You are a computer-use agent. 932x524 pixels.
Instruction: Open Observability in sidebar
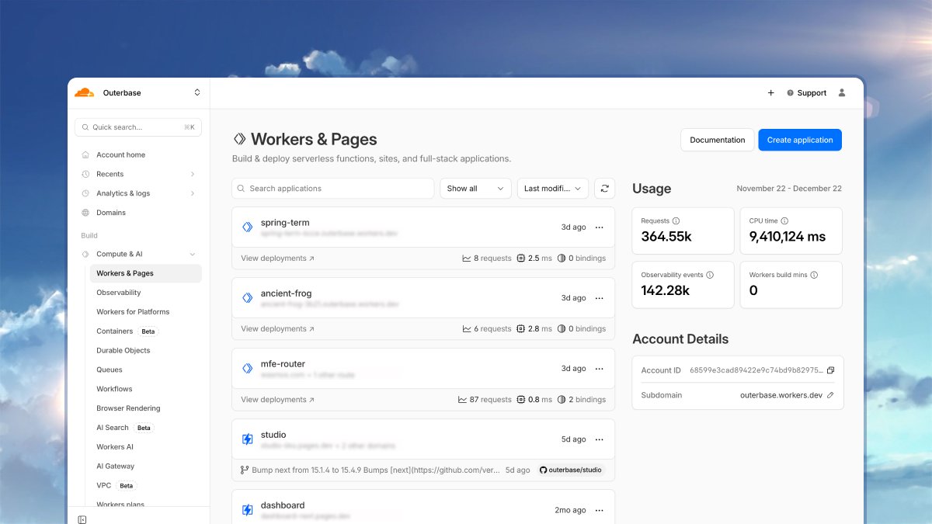click(119, 293)
